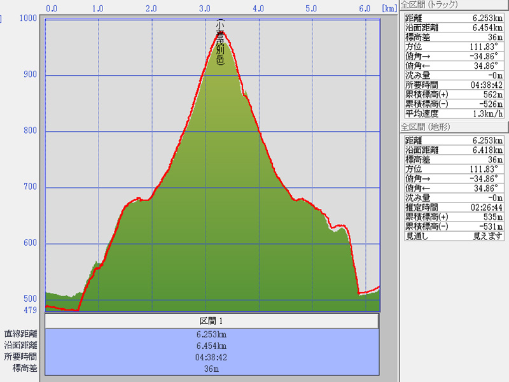Click the 累積標高(+) value 535m in the terrain panel
The image size is (509, 382).
click(x=493, y=216)
